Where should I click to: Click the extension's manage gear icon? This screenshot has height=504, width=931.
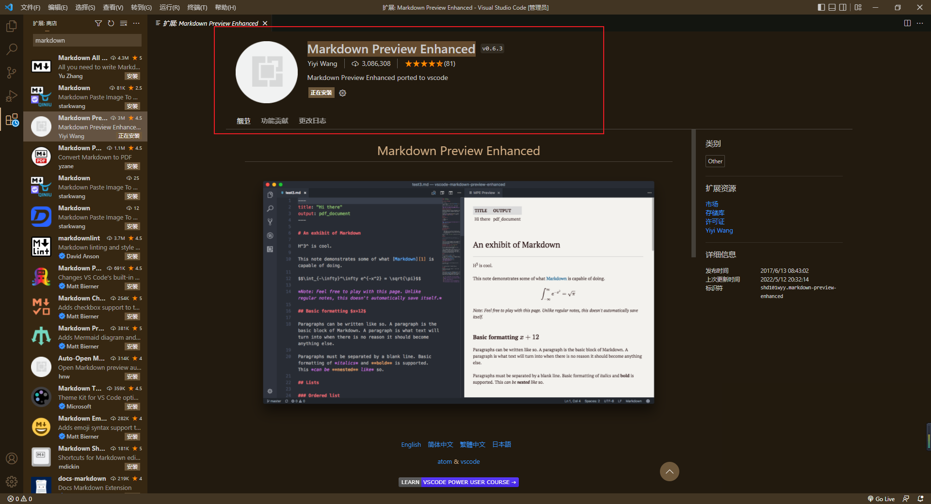point(343,93)
